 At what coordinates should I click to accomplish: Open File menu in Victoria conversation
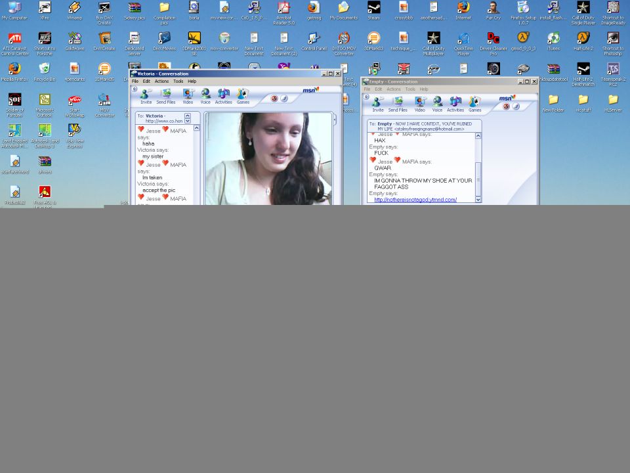click(135, 81)
